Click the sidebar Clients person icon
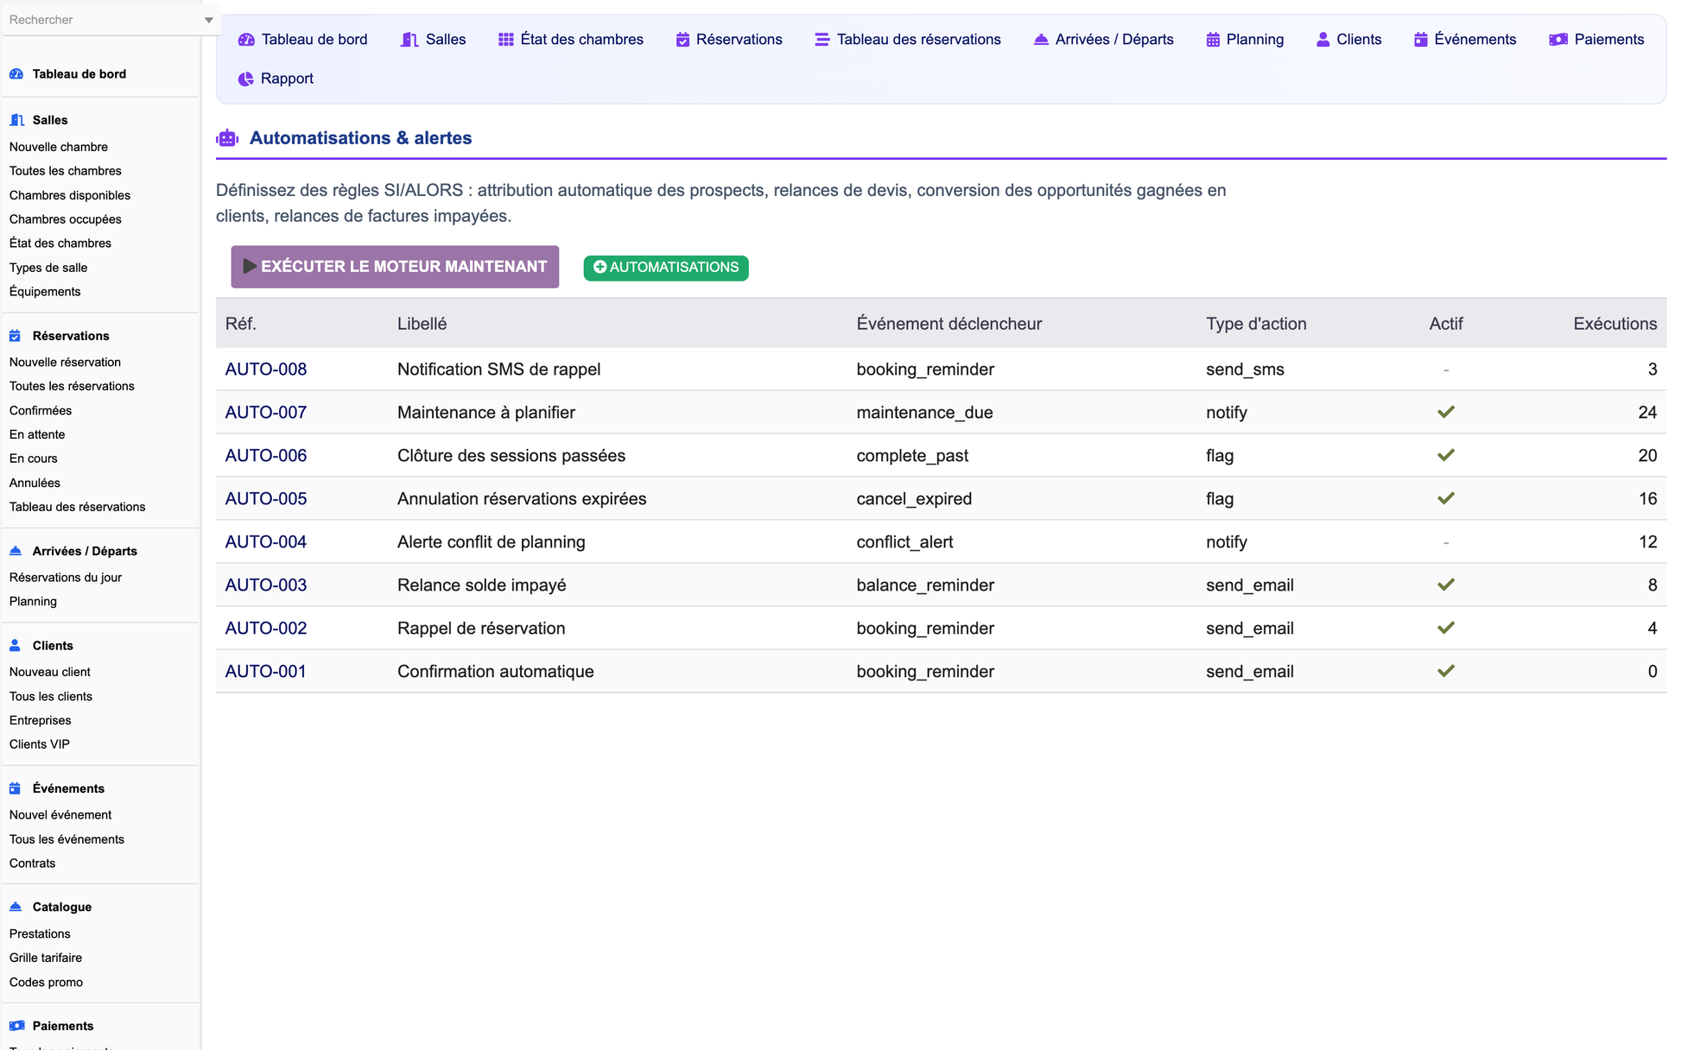This screenshot has height=1050, width=1681. tap(15, 646)
